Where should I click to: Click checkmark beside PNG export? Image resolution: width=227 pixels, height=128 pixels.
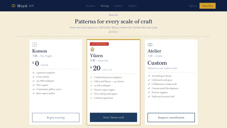click(x=33, y=85)
